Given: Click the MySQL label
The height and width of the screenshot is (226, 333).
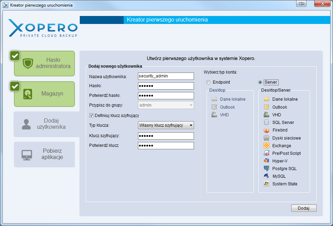Looking at the screenshot, I should pyautogui.click(x=279, y=176).
